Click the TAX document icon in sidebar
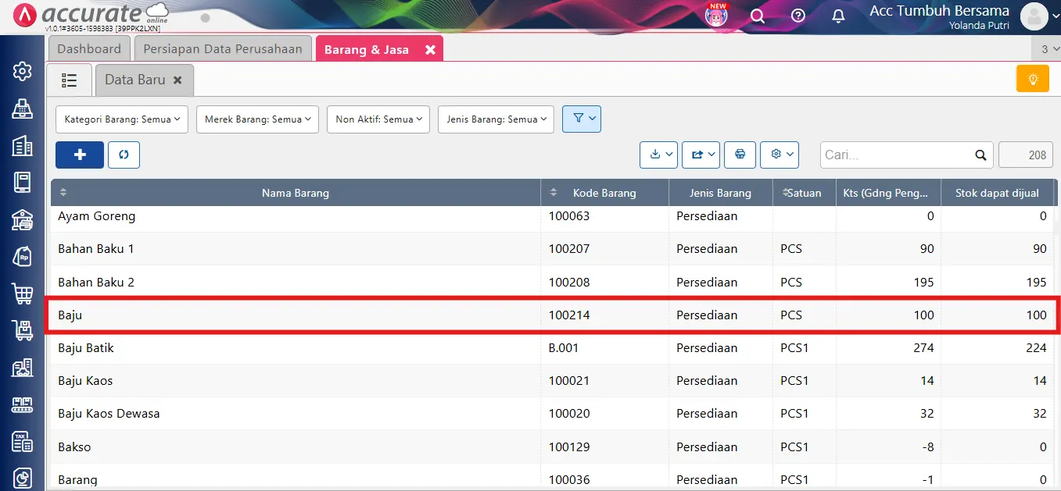This screenshot has height=491, width=1061. click(x=22, y=441)
